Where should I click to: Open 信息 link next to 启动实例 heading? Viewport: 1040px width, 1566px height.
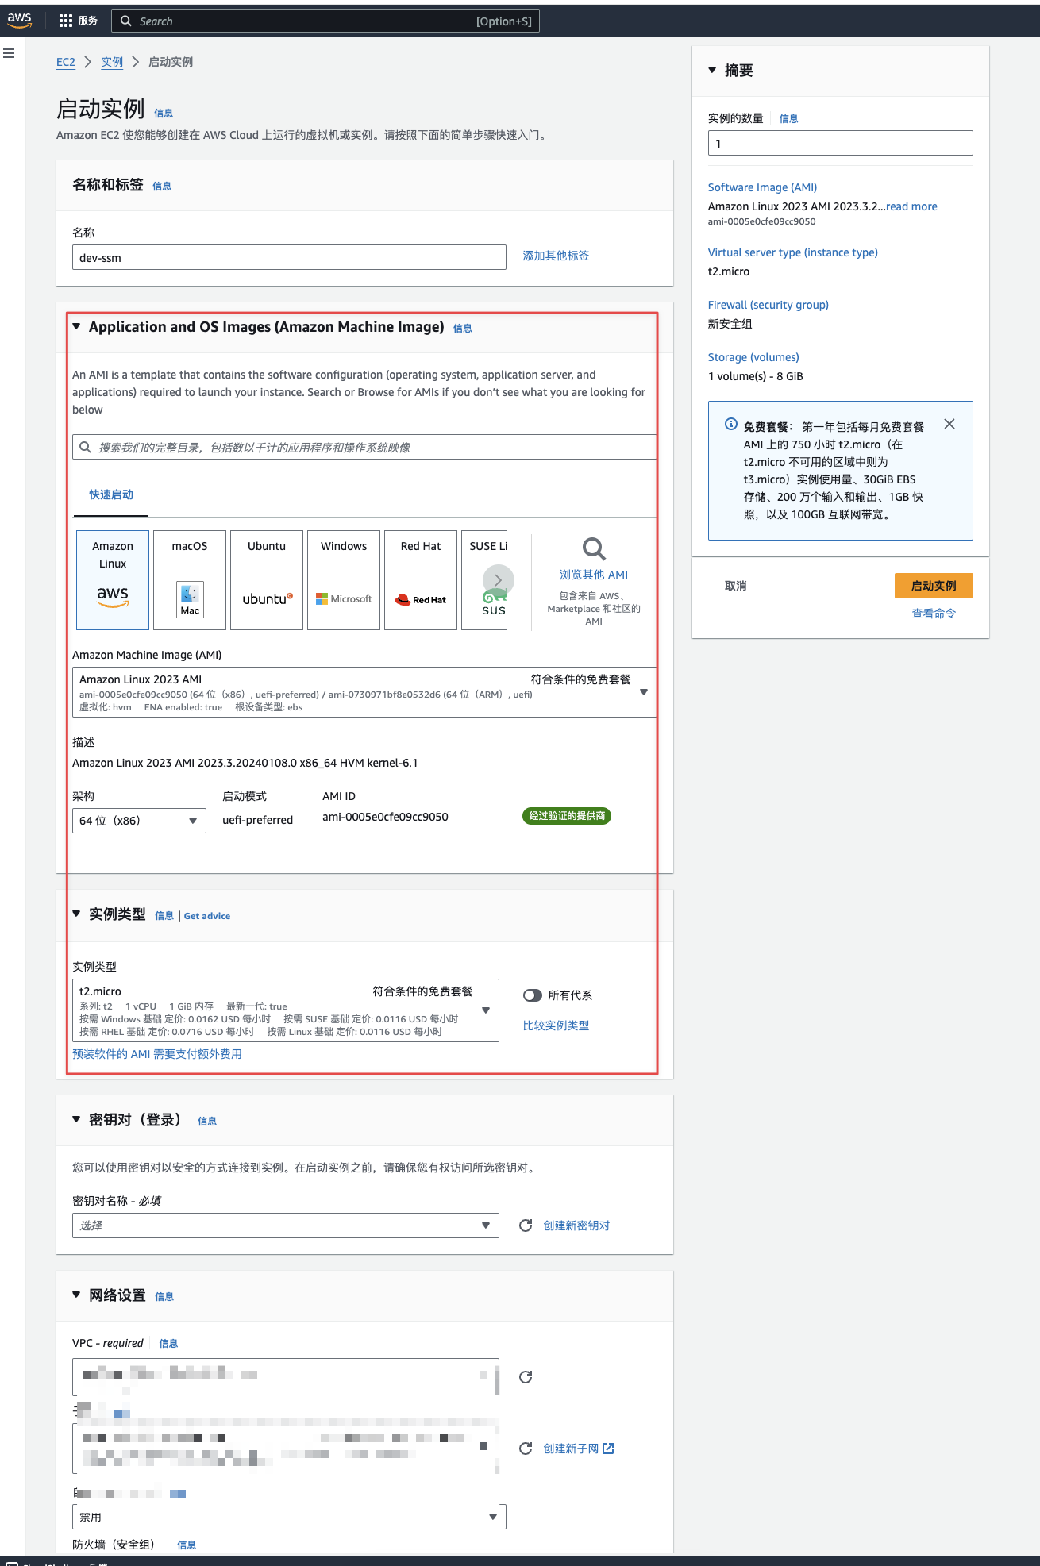(x=164, y=114)
